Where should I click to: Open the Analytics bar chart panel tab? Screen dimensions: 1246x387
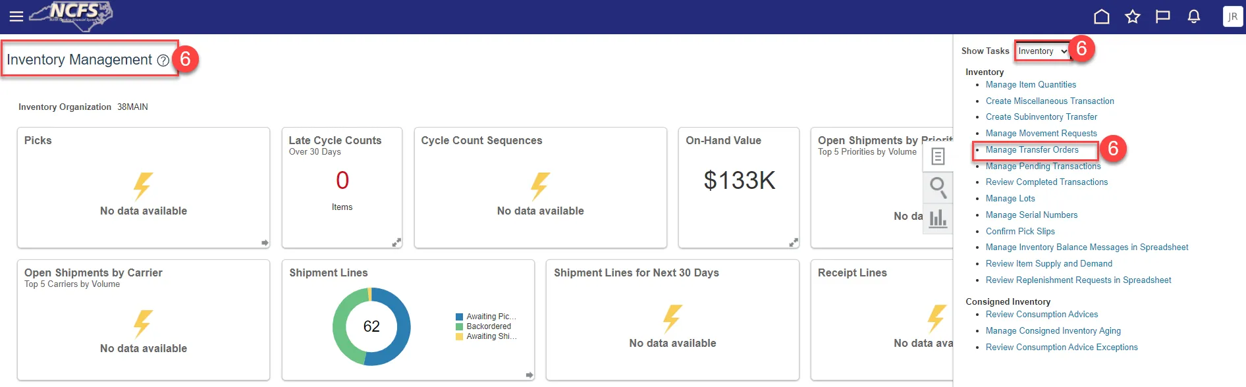(x=938, y=218)
